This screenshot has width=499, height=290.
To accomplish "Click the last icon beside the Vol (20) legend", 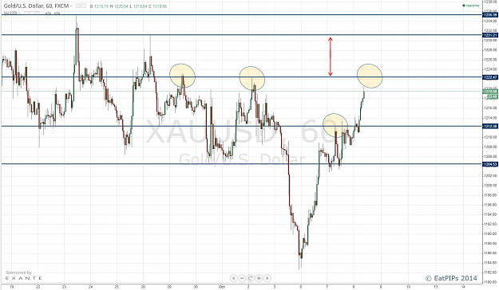I will click(x=38, y=13).
